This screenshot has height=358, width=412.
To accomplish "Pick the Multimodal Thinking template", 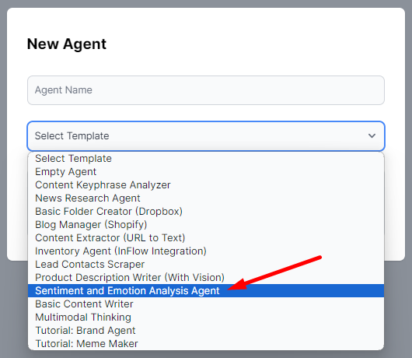I will tap(206, 318).
